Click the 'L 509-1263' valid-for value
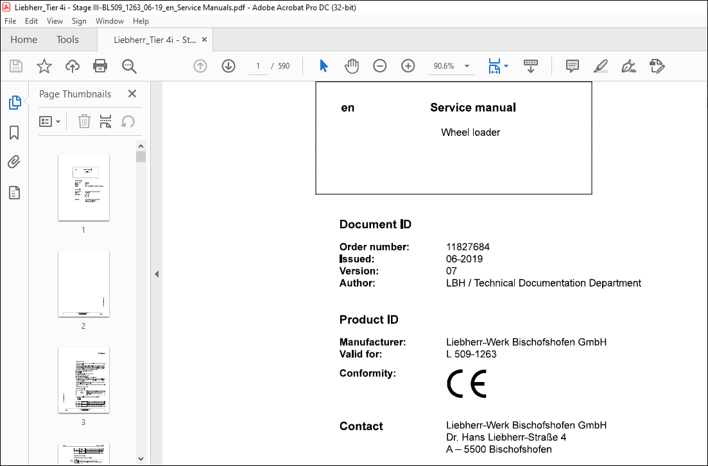Image resolution: width=708 pixels, height=466 pixels. tap(471, 354)
